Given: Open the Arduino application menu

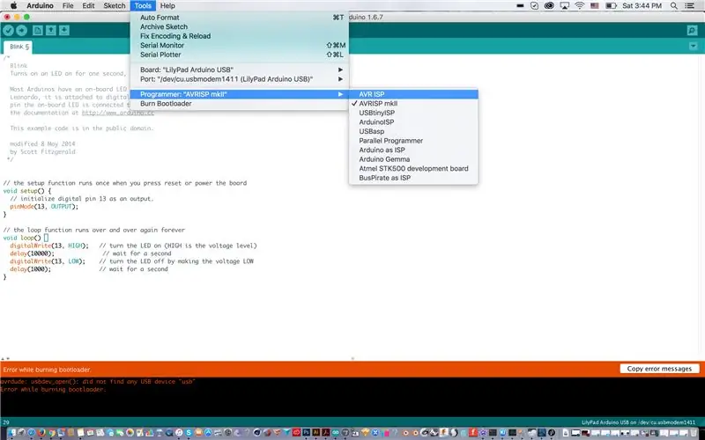Looking at the screenshot, I should click(x=40, y=6).
